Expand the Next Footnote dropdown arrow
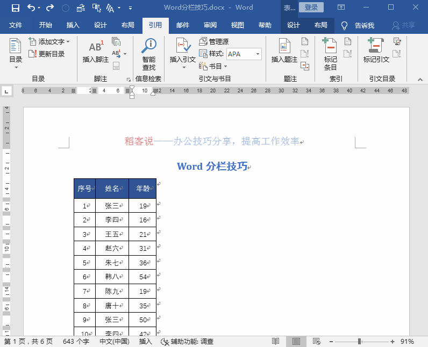Screen dimensions: 428x347 pos(125,54)
